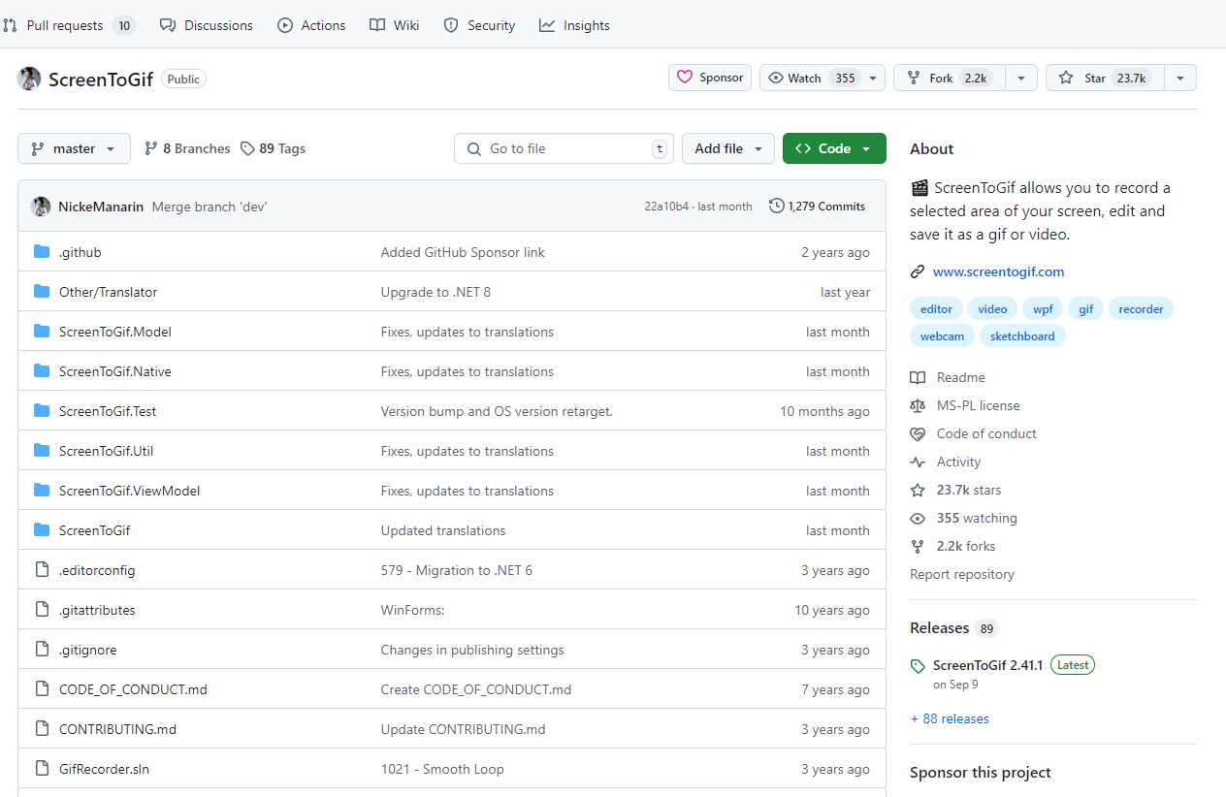This screenshot has height=797, width=1226.
Task: Open the Security tab
Action: [x=479, y=25]
